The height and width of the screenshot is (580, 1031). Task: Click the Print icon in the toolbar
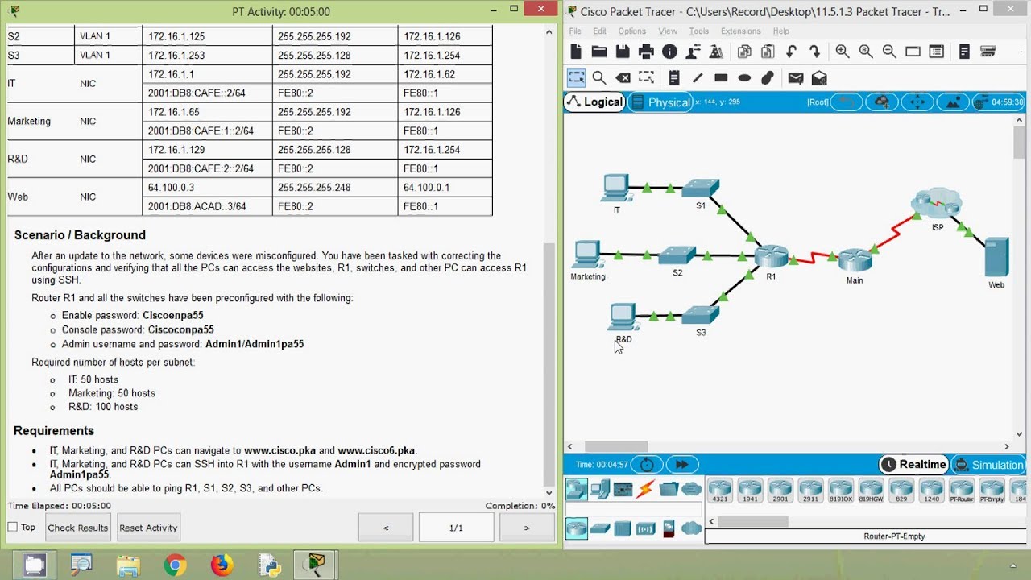tap(646, 52)
